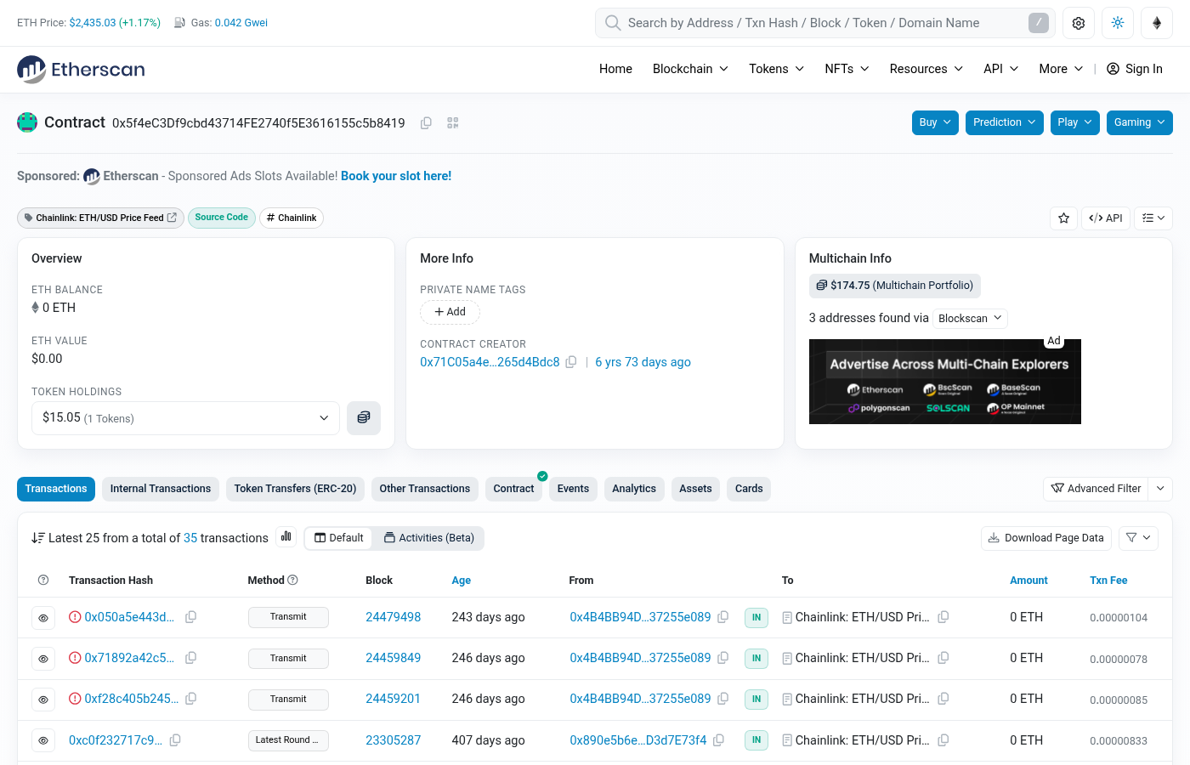
Task: Click the Etherscan logo
Action: 81,70
